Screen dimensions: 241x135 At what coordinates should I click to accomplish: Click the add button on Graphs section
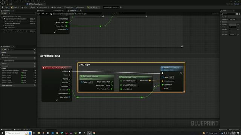pos(35,52)
